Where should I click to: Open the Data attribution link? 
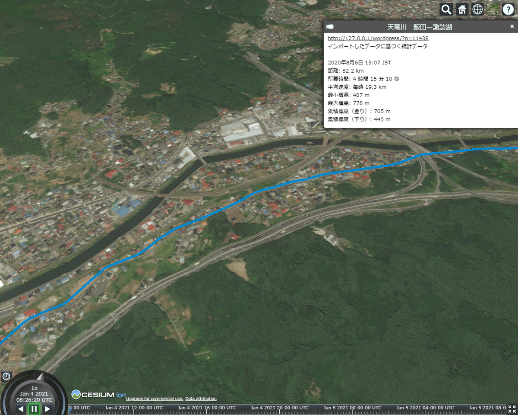tap(201, 399)
